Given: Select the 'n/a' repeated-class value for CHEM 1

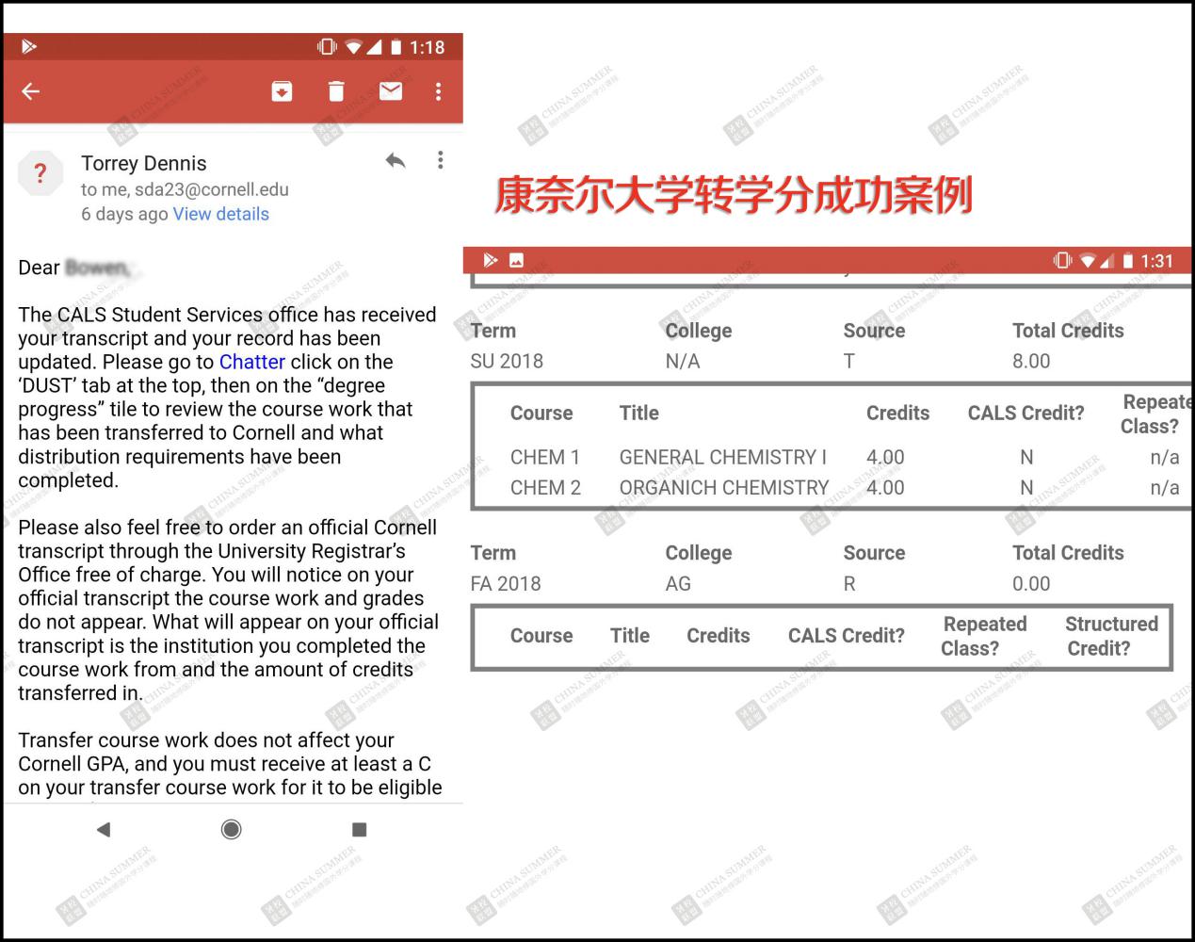Looking at the screenshot, I should tap(1165, 457).
